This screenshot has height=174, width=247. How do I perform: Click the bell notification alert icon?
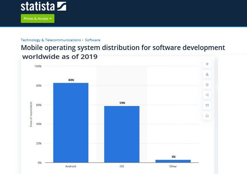click(x=207, y=74)
